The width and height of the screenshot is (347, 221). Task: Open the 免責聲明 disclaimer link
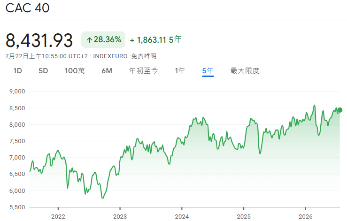(144, 56)
